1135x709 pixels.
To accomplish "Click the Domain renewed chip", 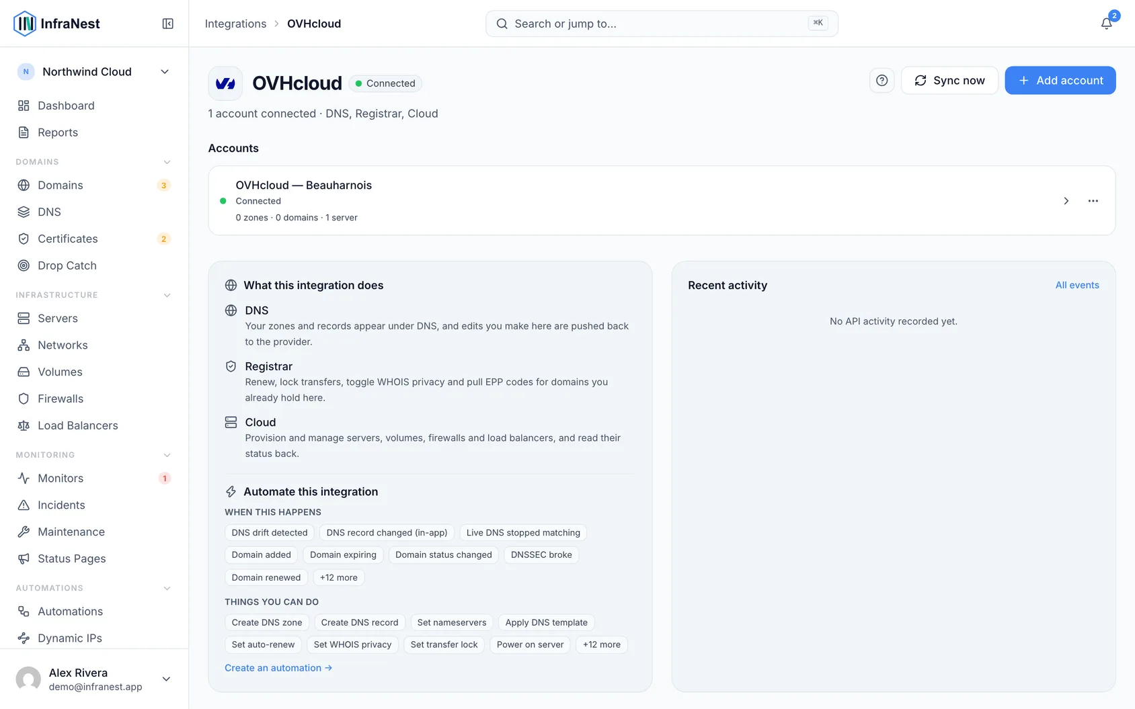I will click(266, 577).
